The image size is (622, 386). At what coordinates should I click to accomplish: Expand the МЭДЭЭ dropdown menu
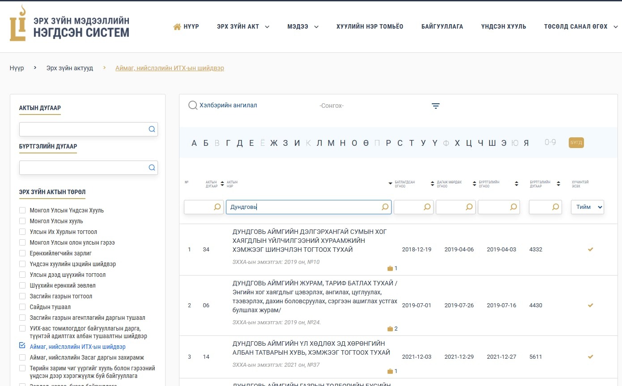click(x=302, y=27)
